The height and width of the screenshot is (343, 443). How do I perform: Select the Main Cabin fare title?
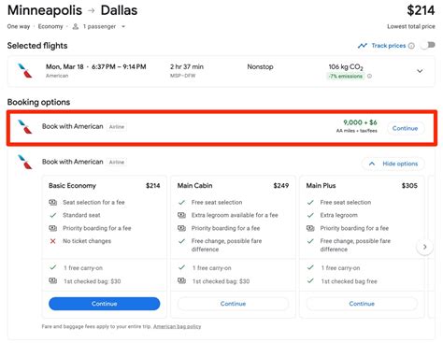tap(195, 186)
